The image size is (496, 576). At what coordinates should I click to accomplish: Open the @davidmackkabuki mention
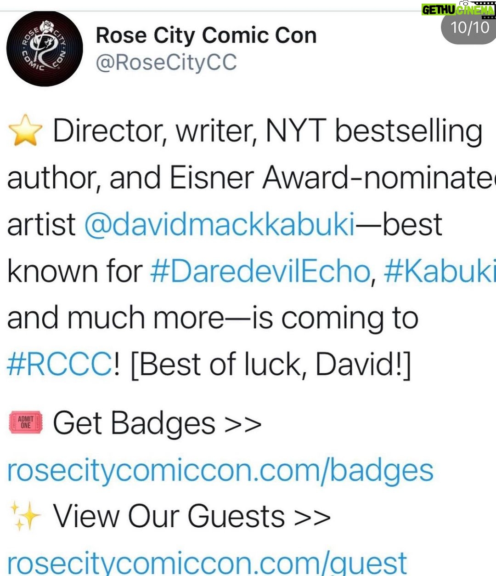click(x=220, y=225)
